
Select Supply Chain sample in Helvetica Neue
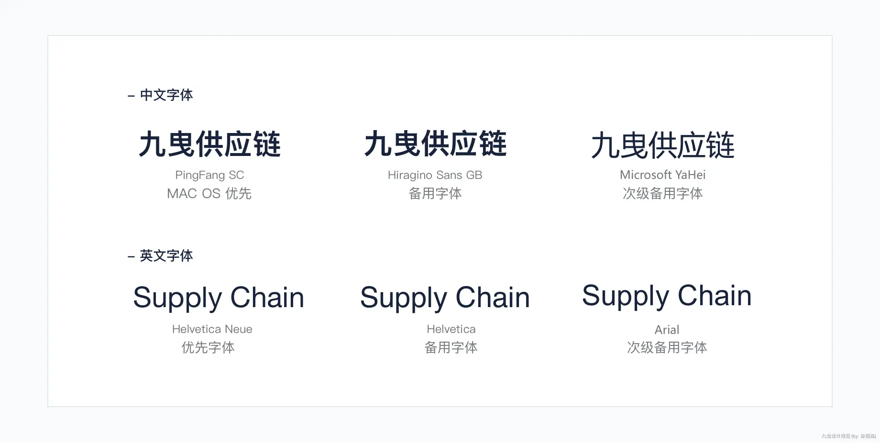[x=219, y=298]
